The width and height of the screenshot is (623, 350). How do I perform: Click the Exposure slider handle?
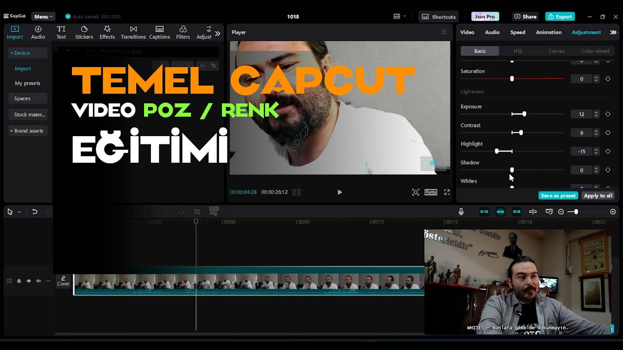tap(524, 114)
